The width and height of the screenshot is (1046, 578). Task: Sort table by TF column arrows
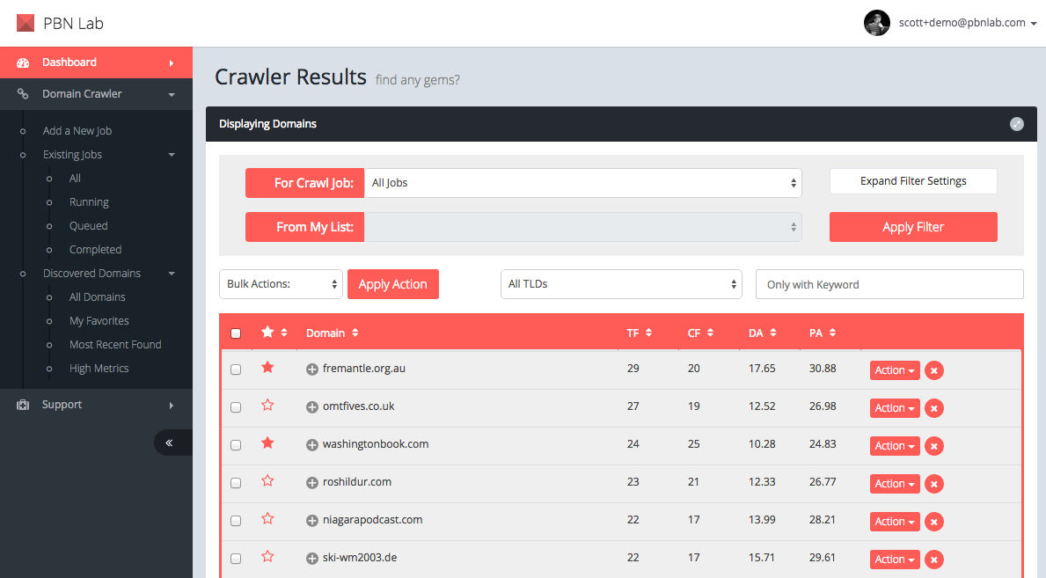[648, 333]
